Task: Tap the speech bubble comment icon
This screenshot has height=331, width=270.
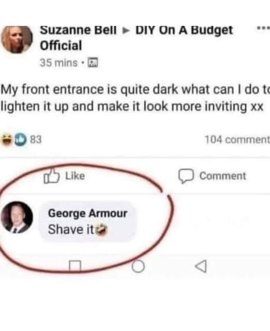Action: 186,176
